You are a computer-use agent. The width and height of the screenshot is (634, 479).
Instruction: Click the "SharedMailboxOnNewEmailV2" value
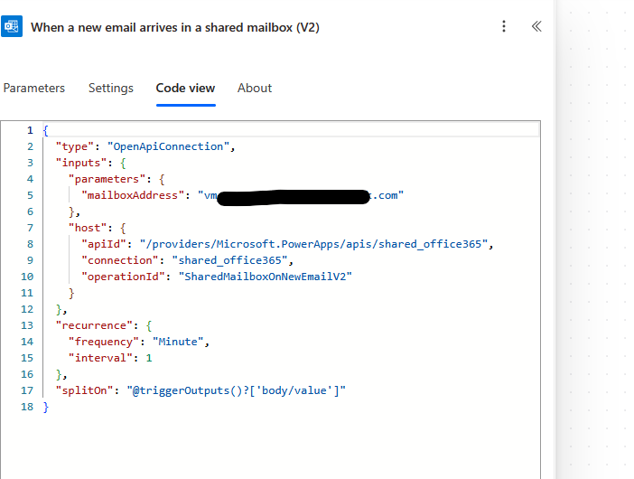[x=266, y=277]
